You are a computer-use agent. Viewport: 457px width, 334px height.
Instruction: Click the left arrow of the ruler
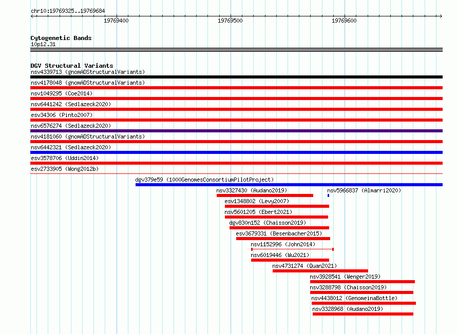(32, 16)
